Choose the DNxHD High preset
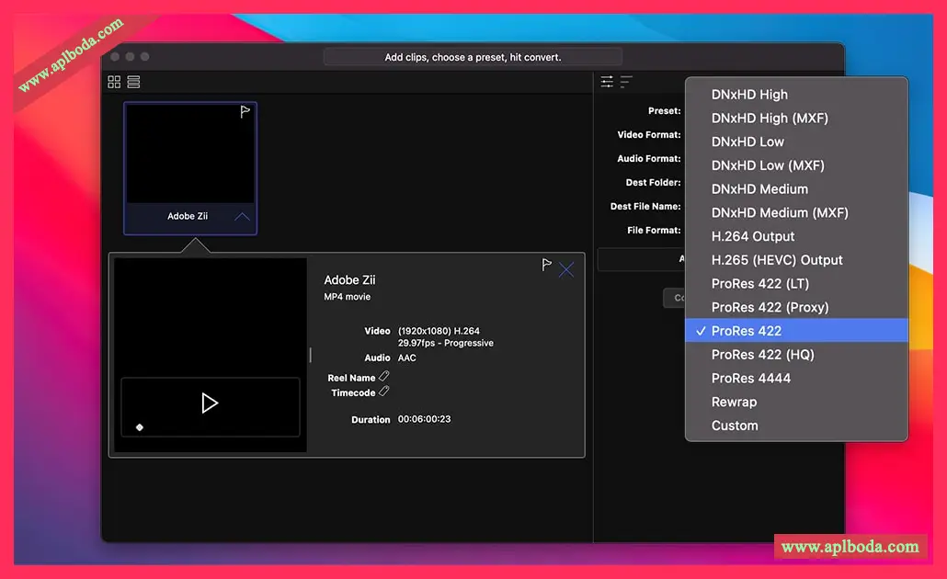 (x=749, y=94)
